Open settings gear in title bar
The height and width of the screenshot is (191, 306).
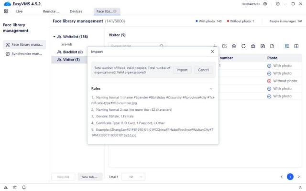pos(265,4)
